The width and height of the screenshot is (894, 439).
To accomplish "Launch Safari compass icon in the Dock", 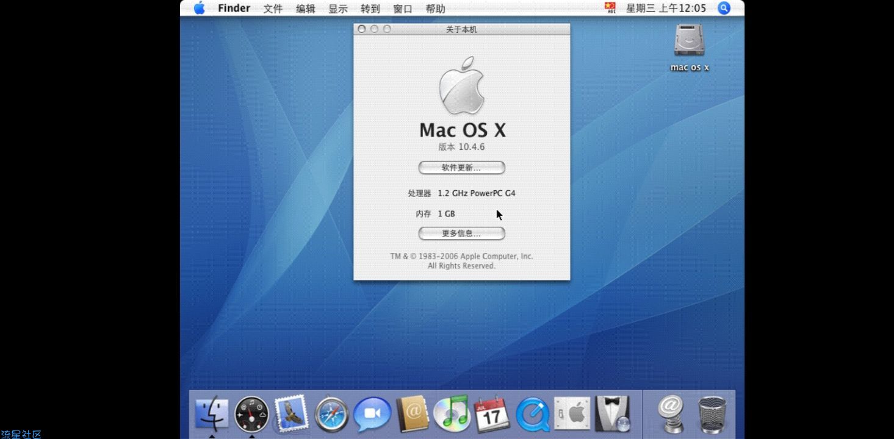I will tap(331, 415).
